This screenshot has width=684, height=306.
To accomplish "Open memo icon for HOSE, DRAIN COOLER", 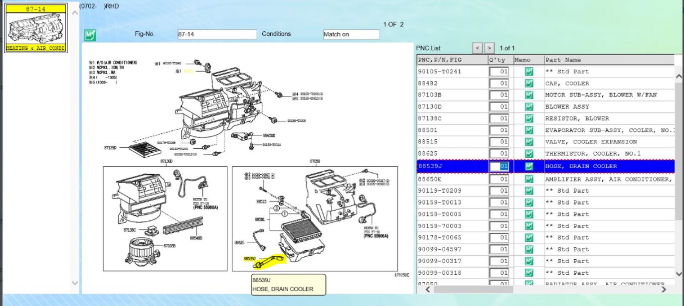I will [529, 166].
